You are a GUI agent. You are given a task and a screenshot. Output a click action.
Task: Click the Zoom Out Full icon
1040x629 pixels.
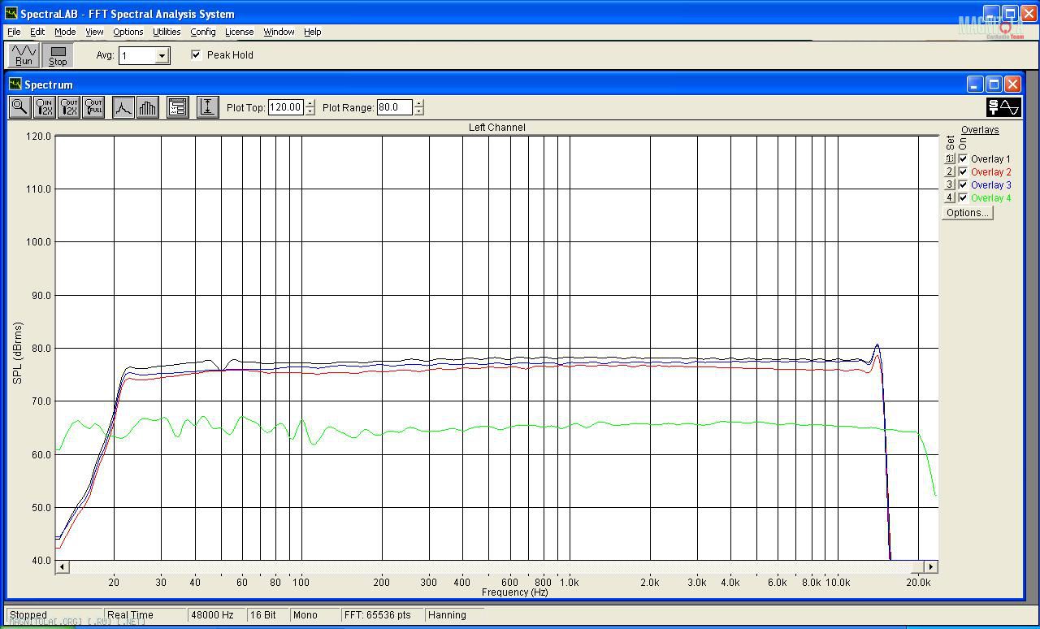[93, 106]
